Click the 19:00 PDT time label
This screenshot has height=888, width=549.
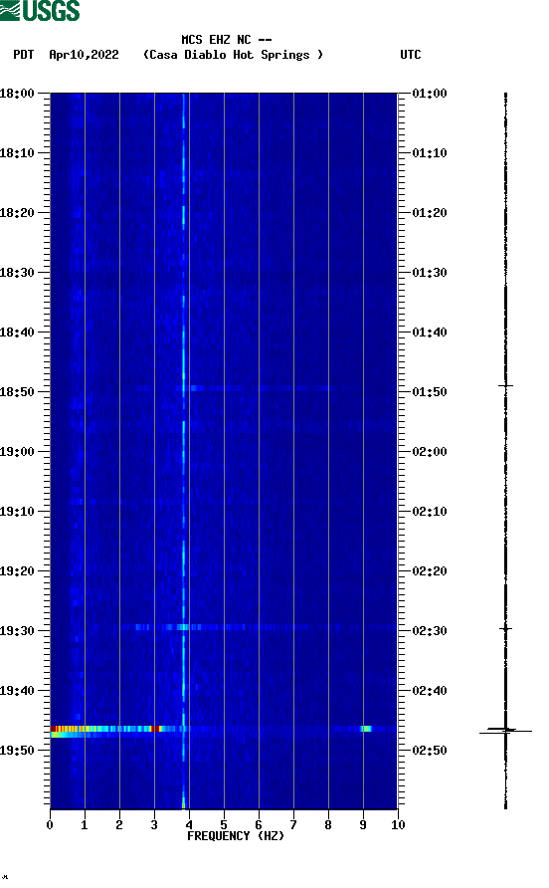pyautogui.click(x=17, y=452)
